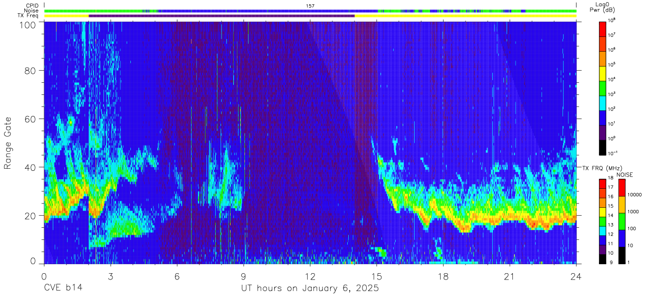Click the CPID value 157
Screen dimensions: 648x299
coord(310,6)
